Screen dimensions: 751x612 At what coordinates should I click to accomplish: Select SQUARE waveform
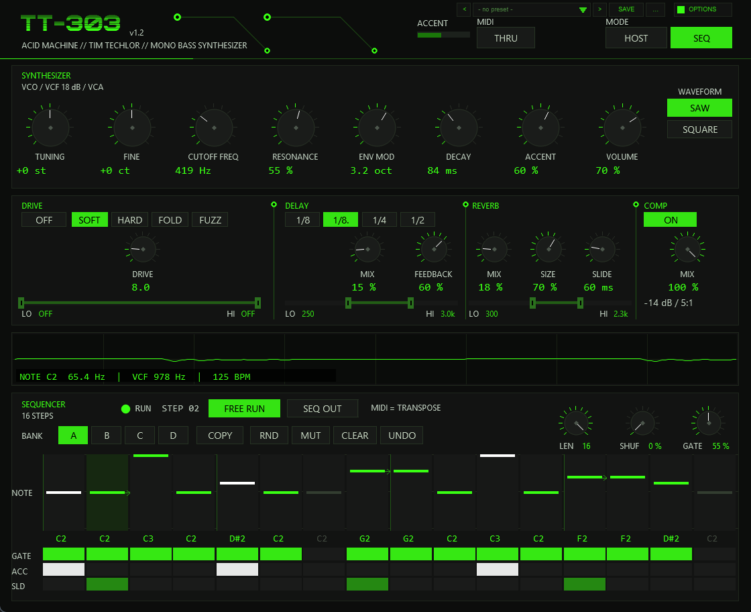pos(699,130)
